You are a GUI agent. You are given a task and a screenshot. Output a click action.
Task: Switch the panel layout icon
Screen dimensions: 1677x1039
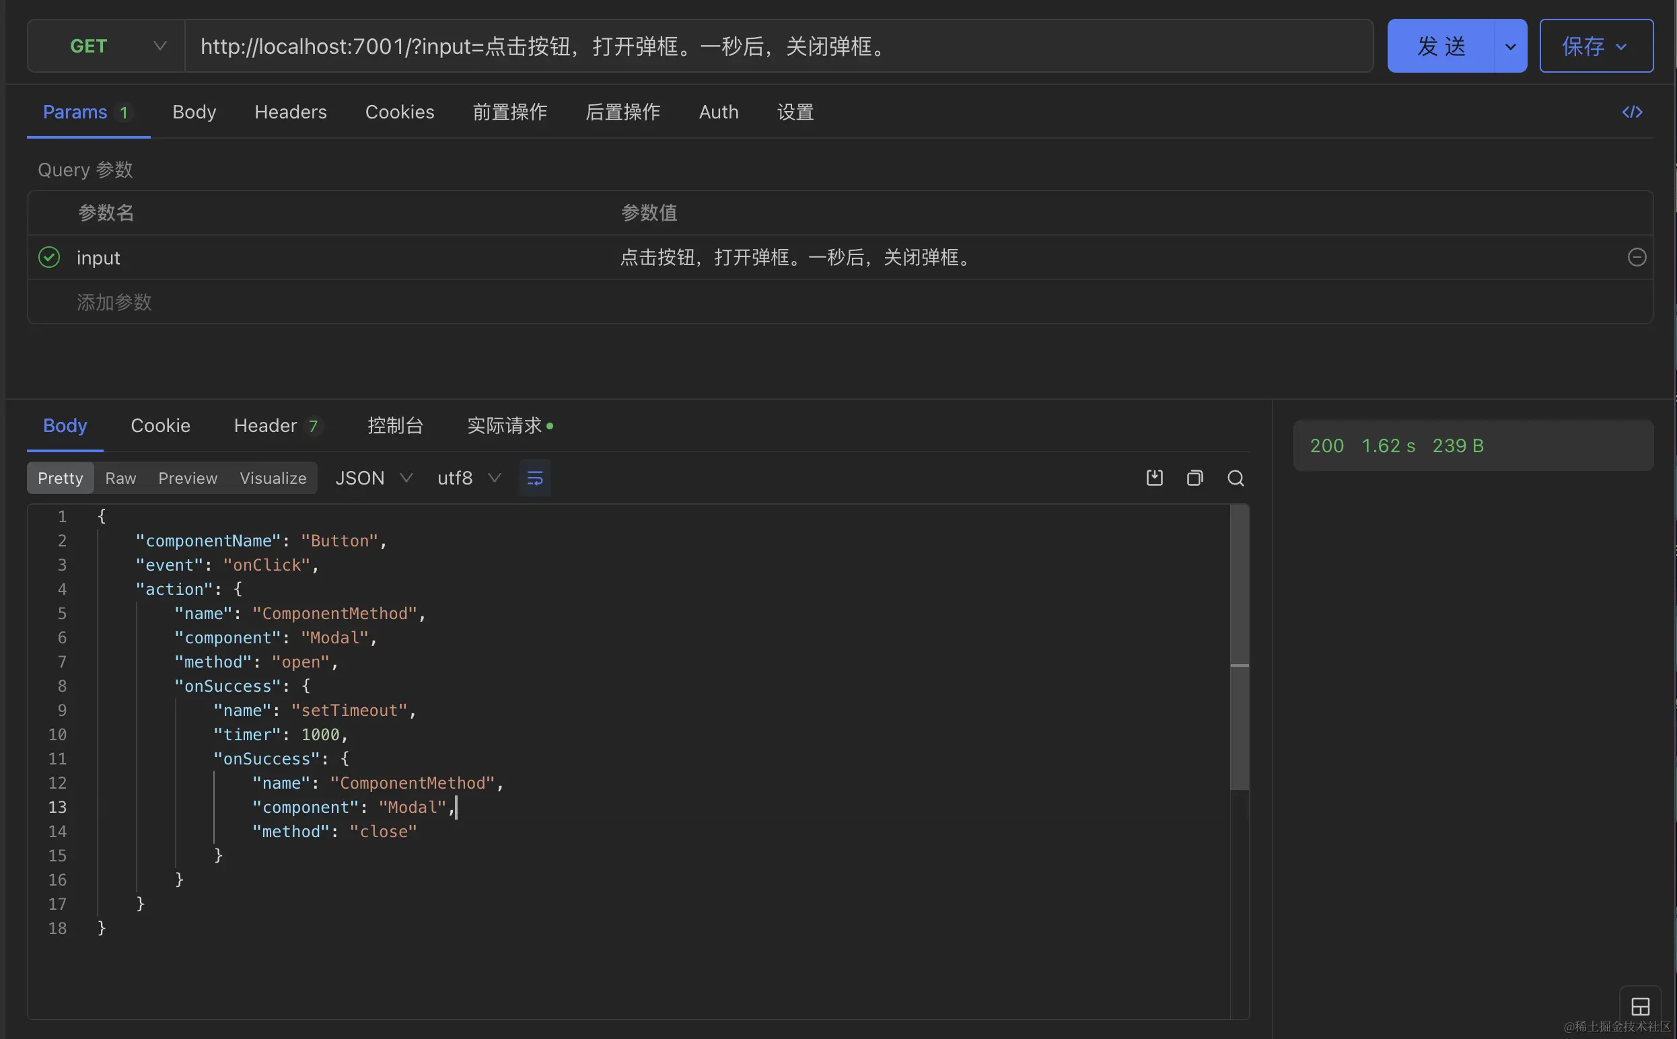click(1640, 1007)
